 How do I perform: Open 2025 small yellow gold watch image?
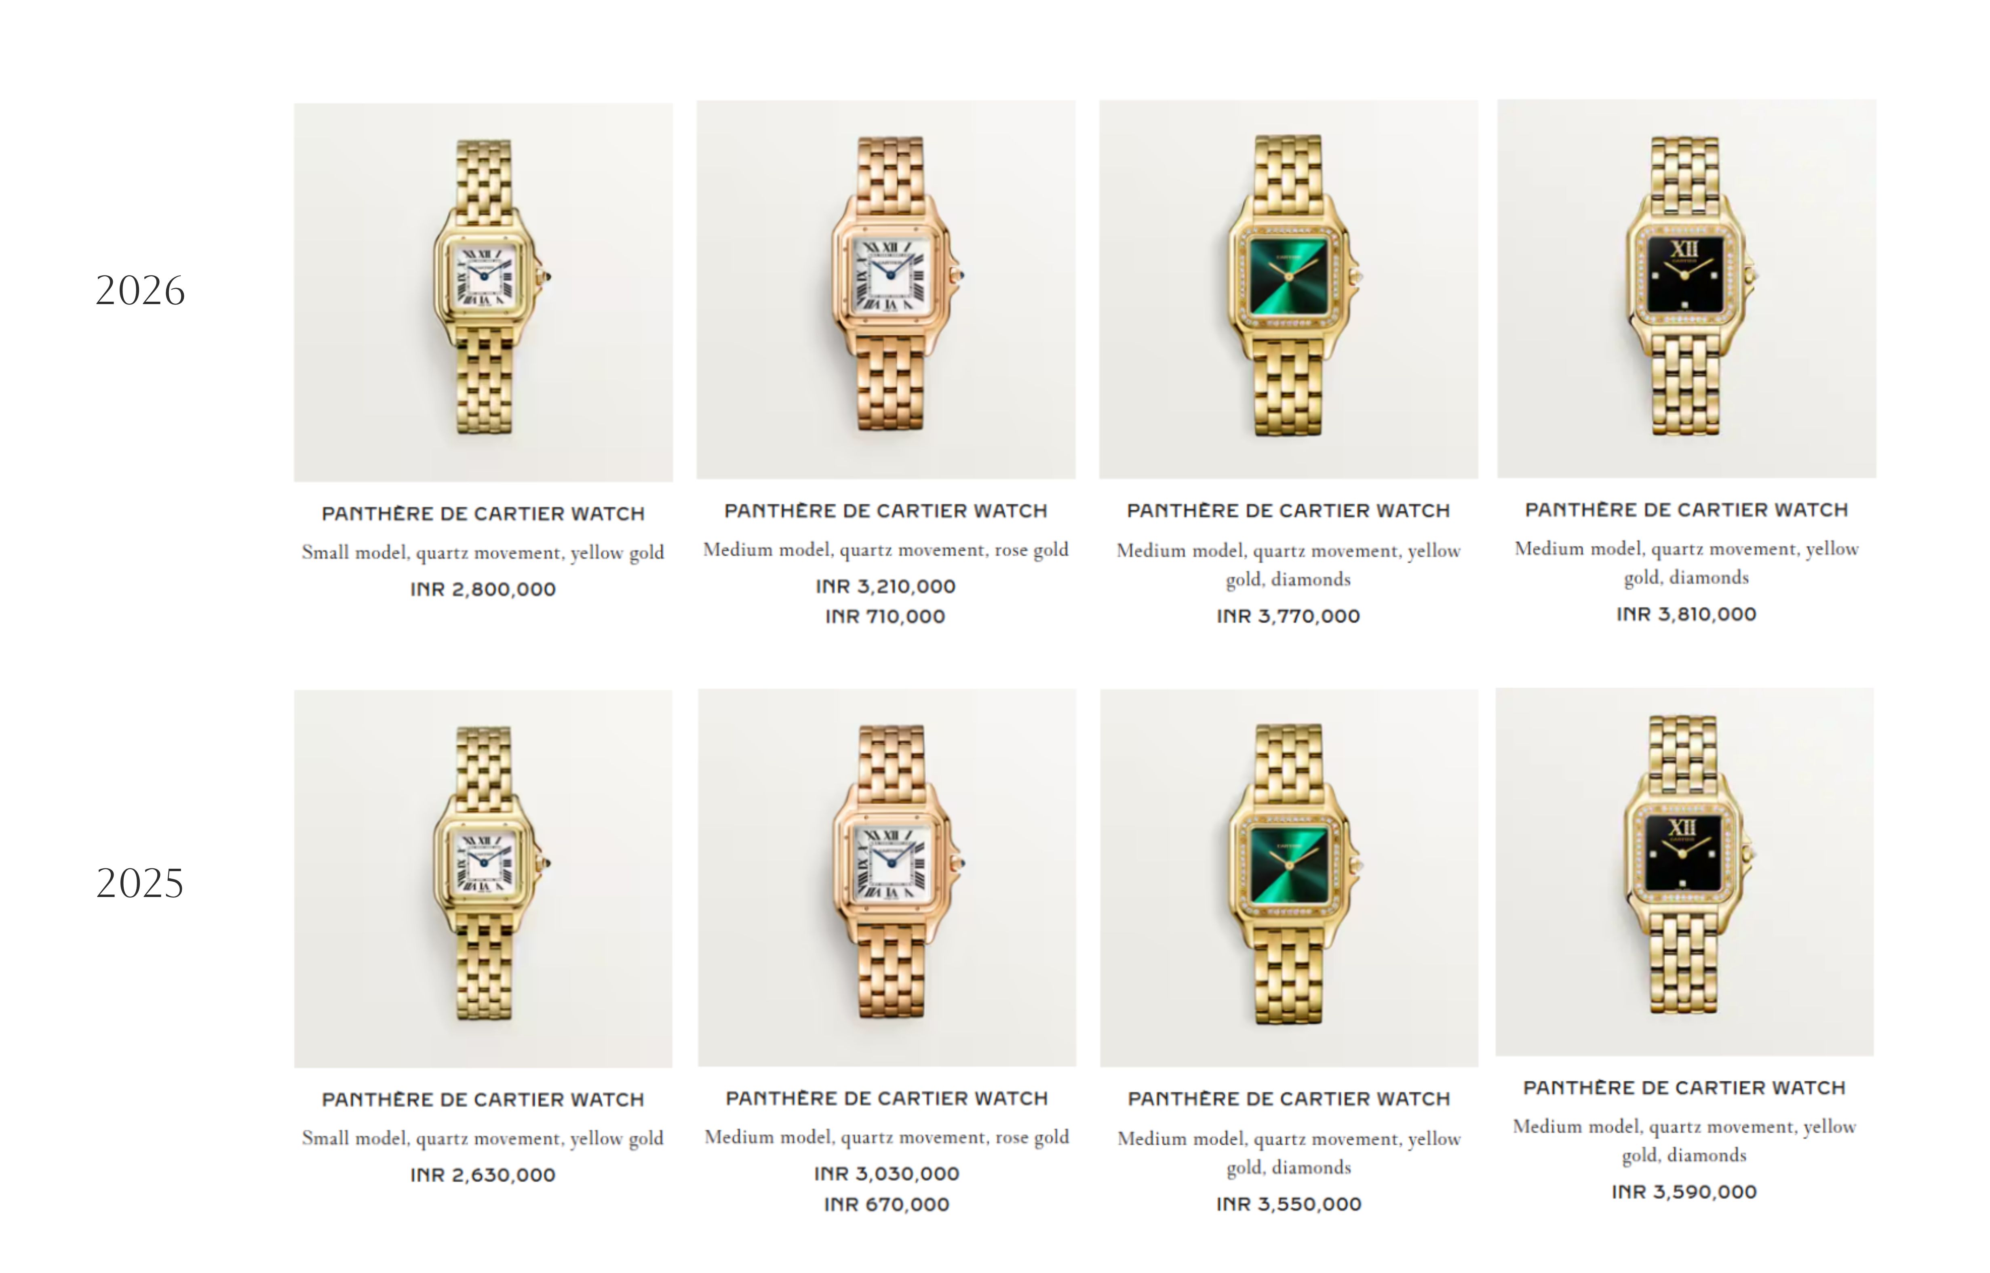coord(483,879)
